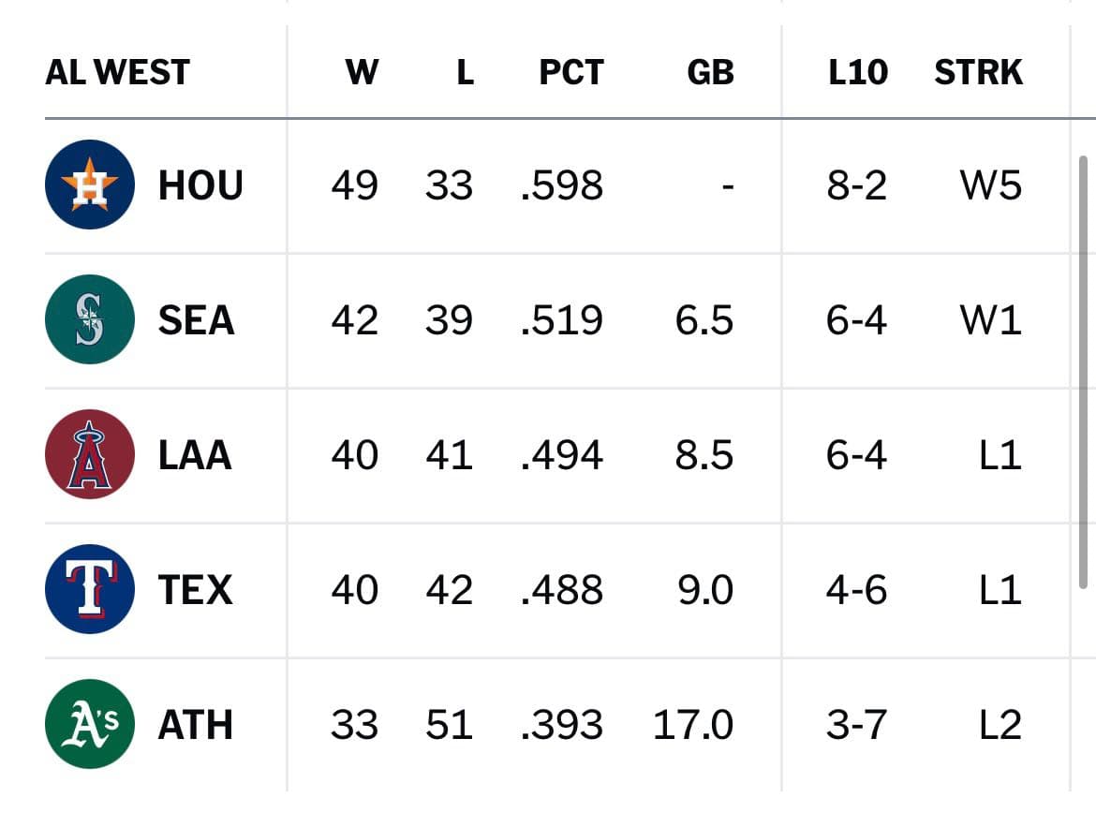The width and height of the screenshot is (1096, 827).
Task: Click Houston's W5 streak value
Action: [x=991, y=185]
